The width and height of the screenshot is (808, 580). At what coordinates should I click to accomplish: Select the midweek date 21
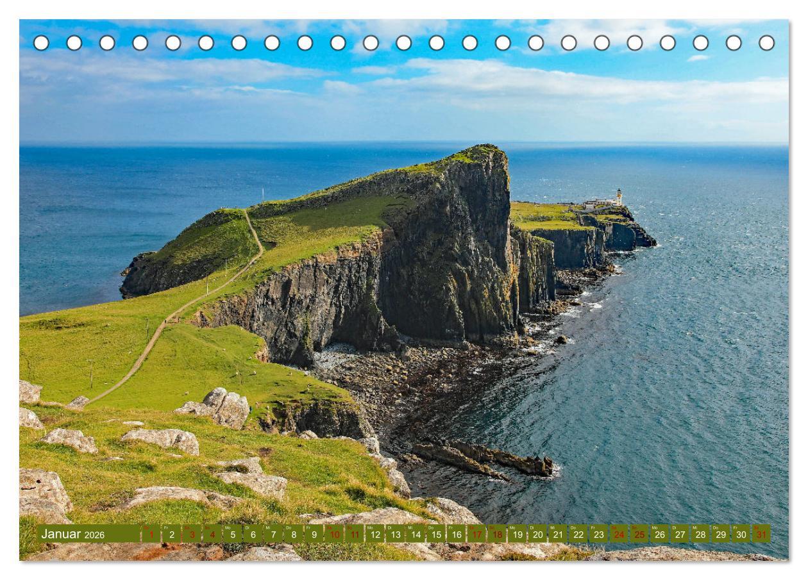(558, 535)
